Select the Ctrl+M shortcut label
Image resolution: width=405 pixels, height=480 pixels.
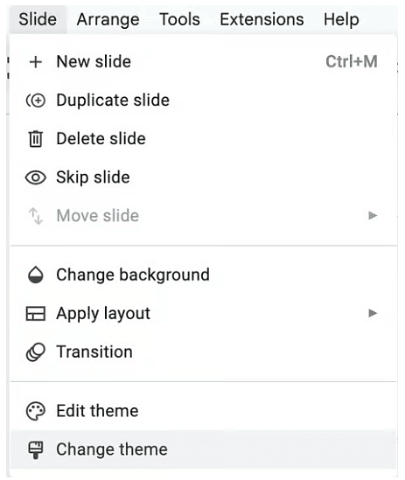tap(352, 61)
